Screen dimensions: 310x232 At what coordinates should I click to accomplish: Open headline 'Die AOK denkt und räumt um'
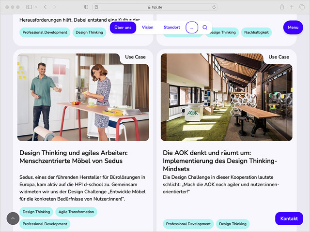[220, 161]
